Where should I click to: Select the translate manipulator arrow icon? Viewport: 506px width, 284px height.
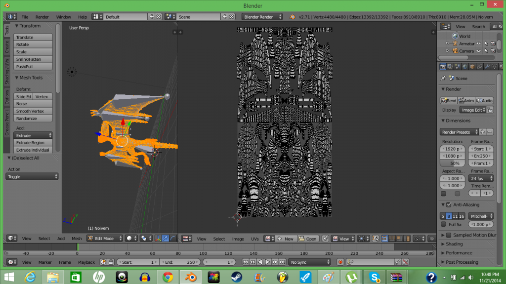[166, 239]
